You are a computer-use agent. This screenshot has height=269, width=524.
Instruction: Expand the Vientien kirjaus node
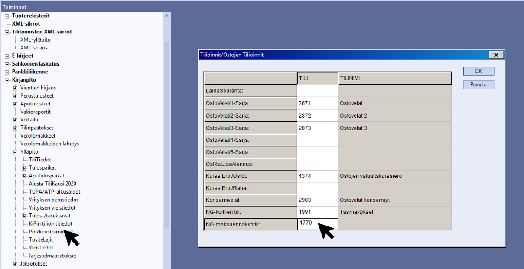16,88
